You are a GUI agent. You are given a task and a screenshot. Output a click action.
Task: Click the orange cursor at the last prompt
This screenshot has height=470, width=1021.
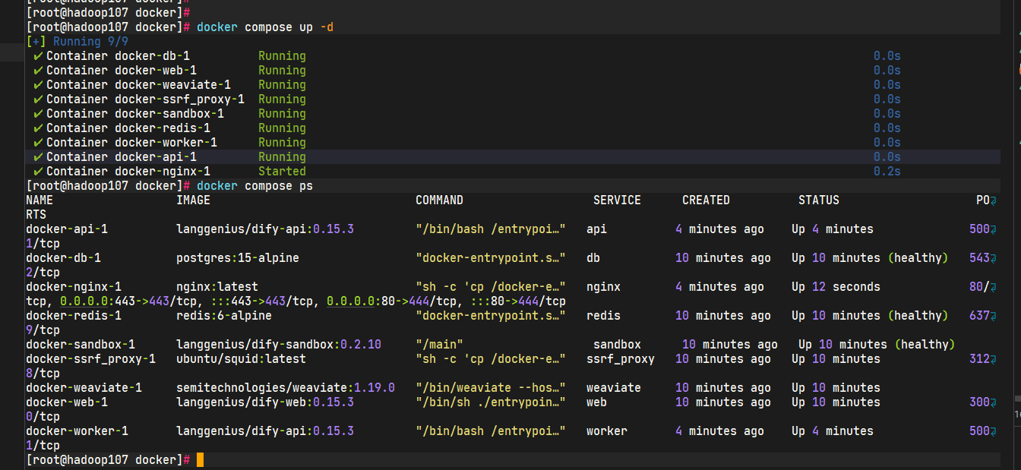pos(200,460)
